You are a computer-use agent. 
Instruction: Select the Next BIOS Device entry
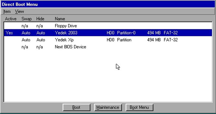108,47
